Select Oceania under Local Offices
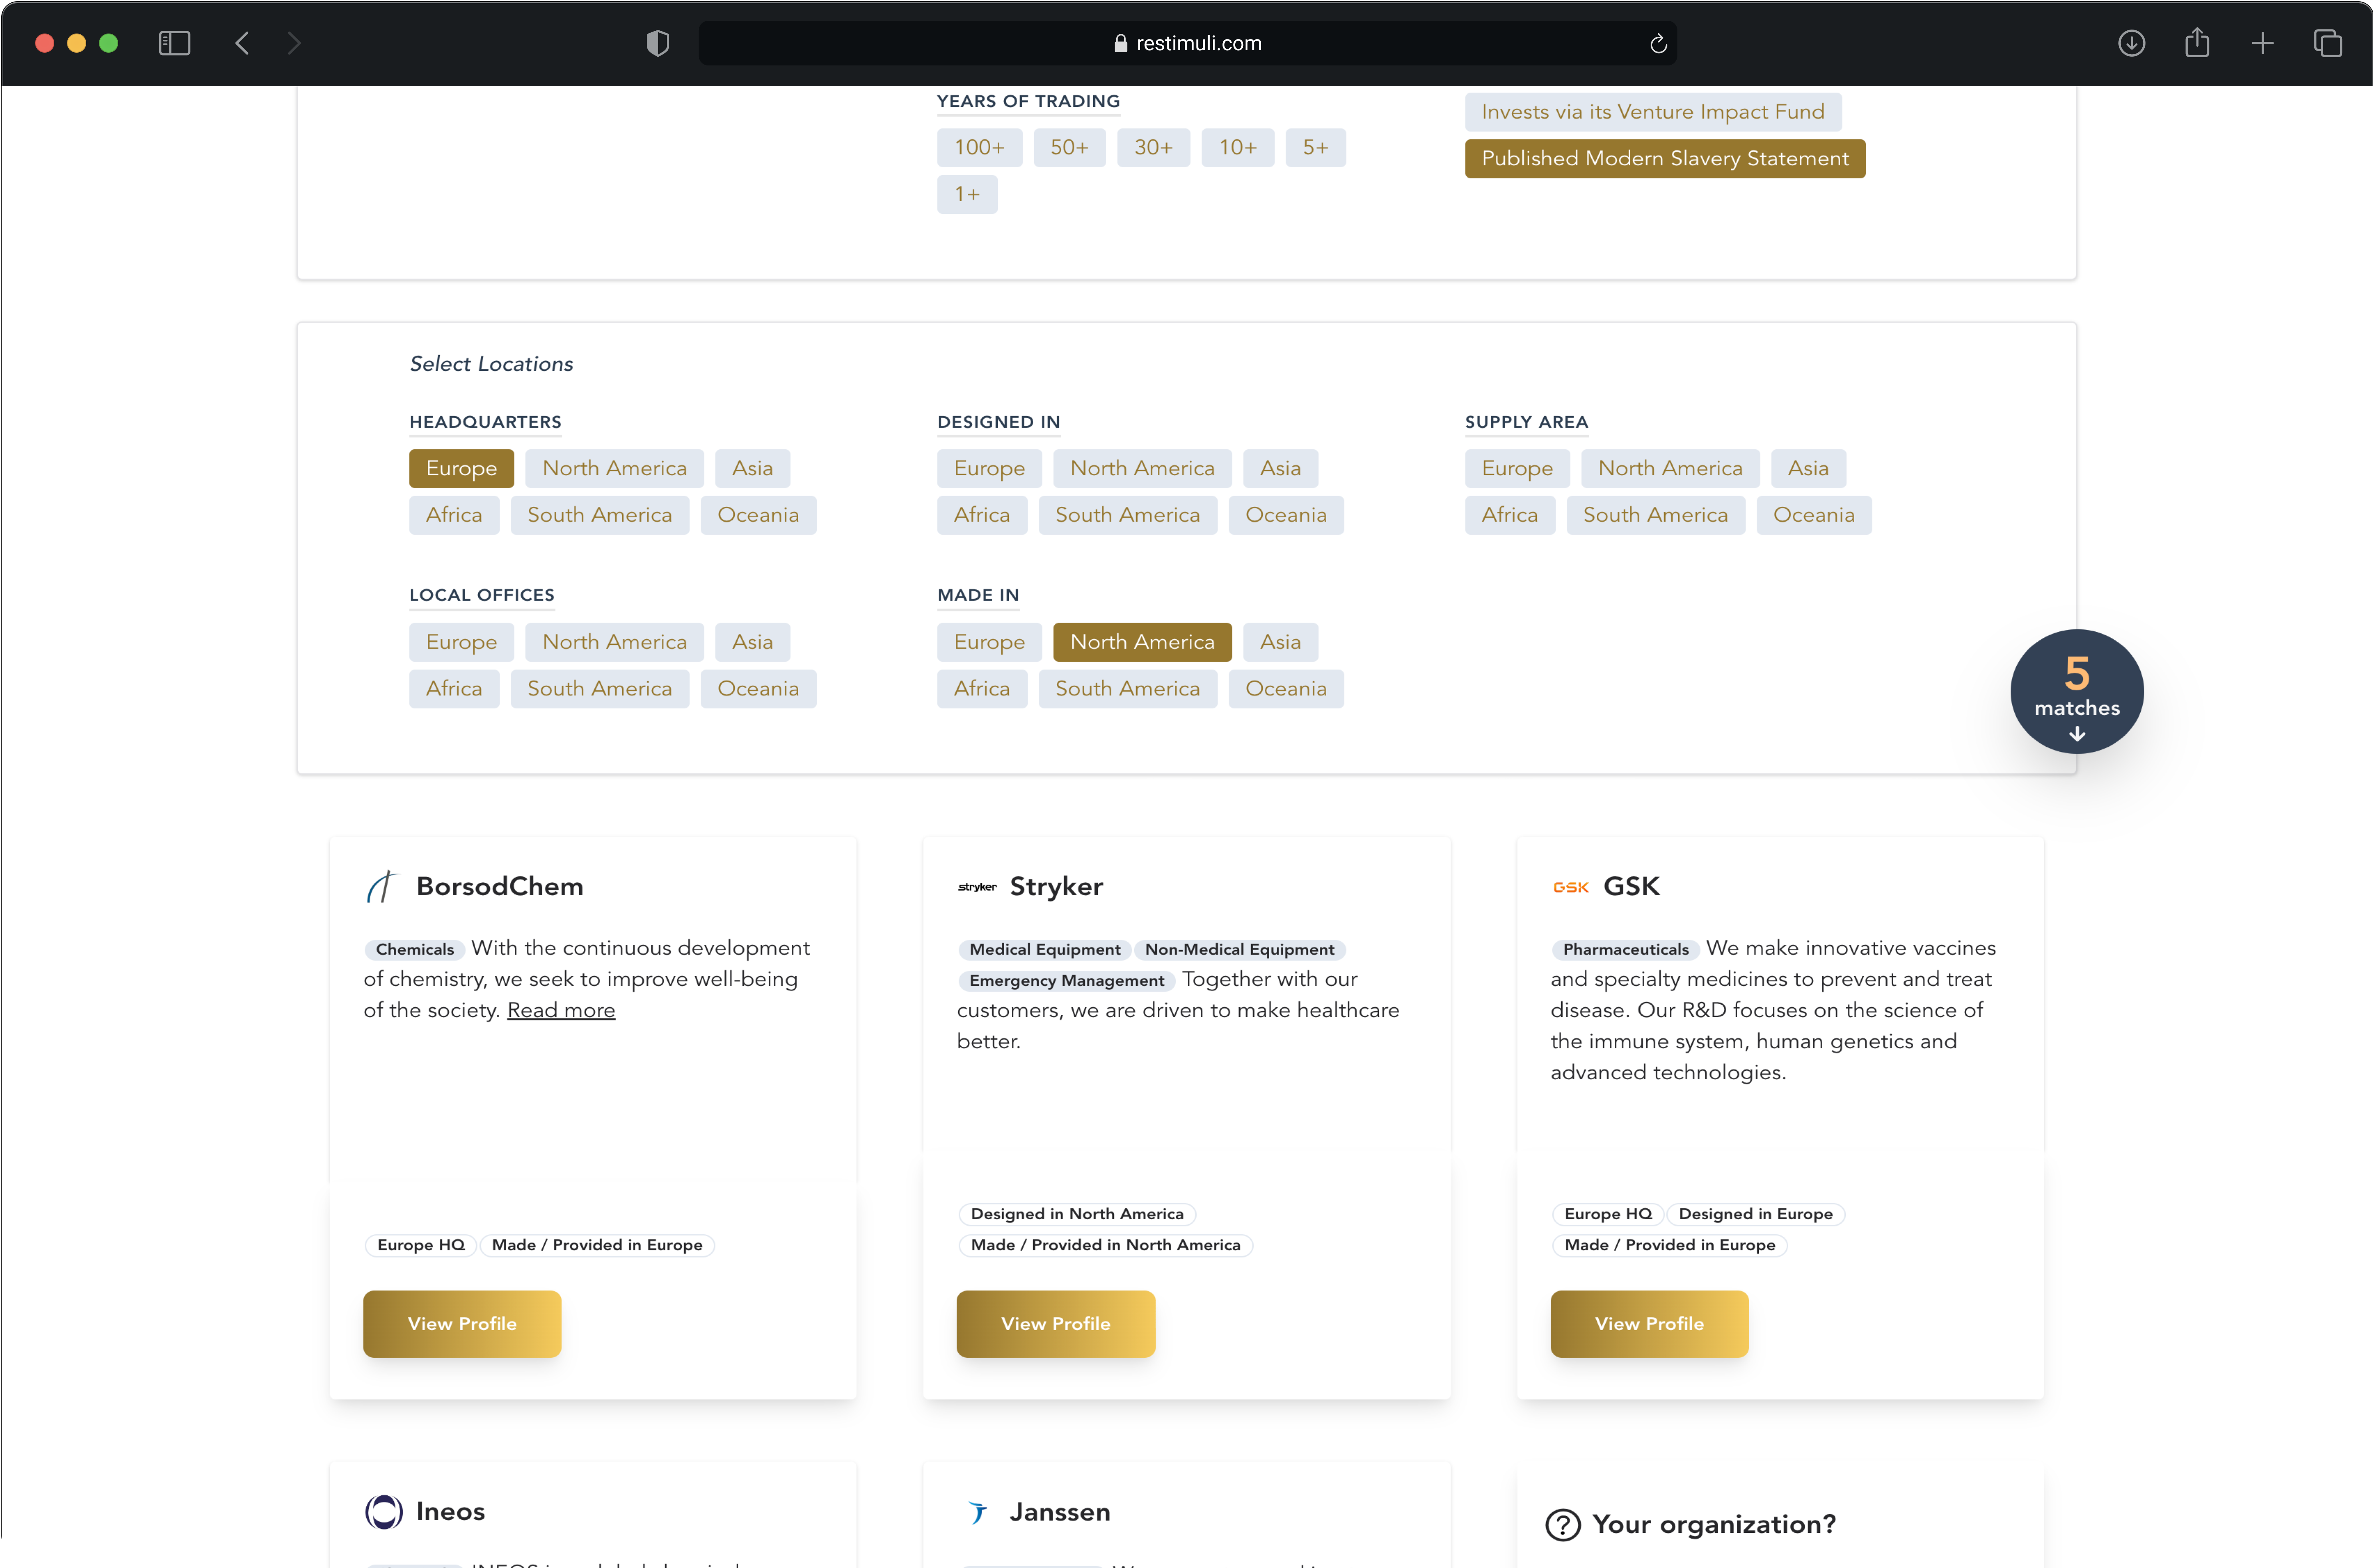Screen dimensions: 2373x1568 point(758,689)
